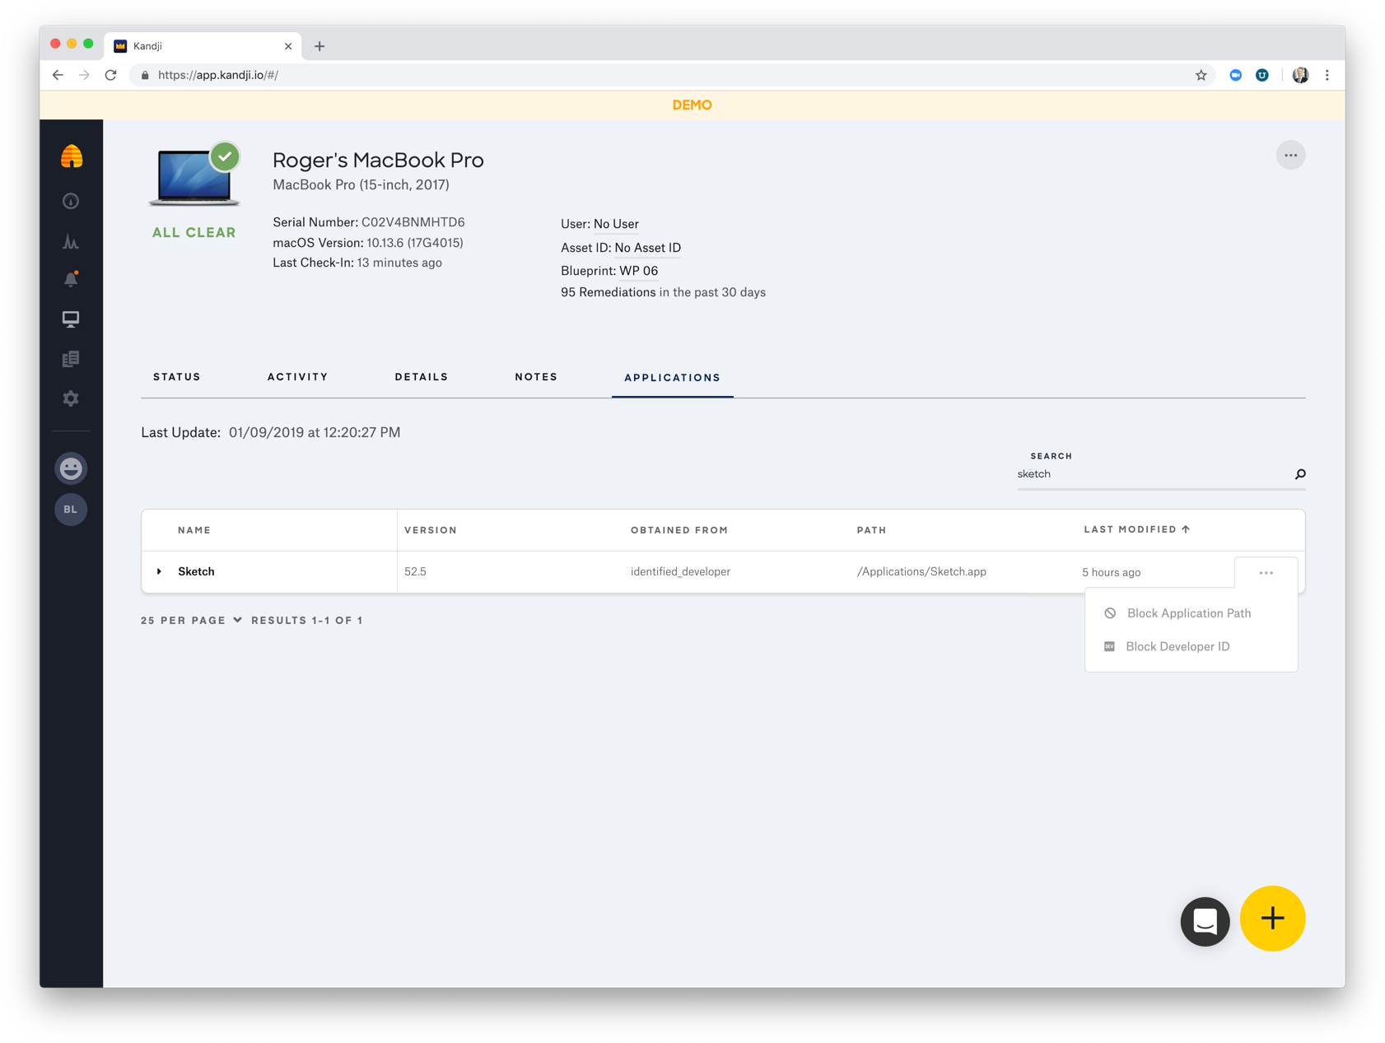Click the Path column header

point(871,530)
